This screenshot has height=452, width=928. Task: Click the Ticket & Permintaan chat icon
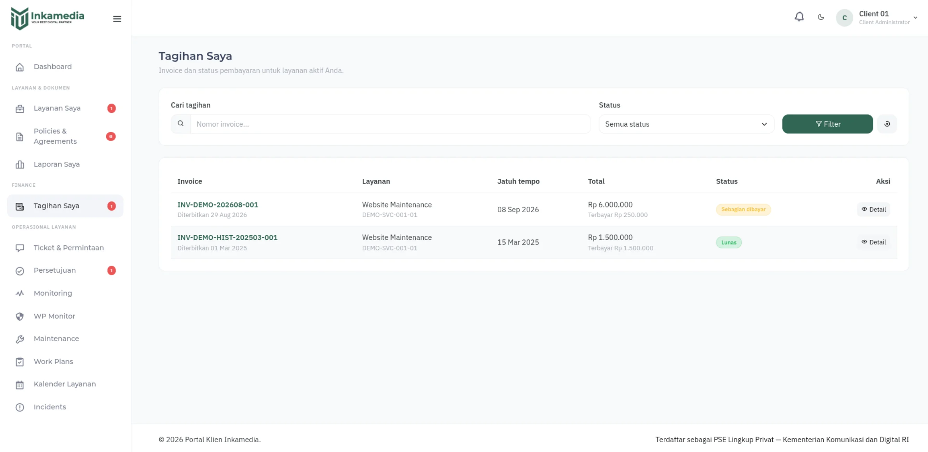(x=20, y=248)
